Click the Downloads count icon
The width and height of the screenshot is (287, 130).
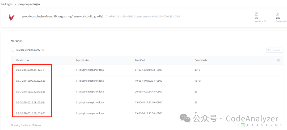277,14
